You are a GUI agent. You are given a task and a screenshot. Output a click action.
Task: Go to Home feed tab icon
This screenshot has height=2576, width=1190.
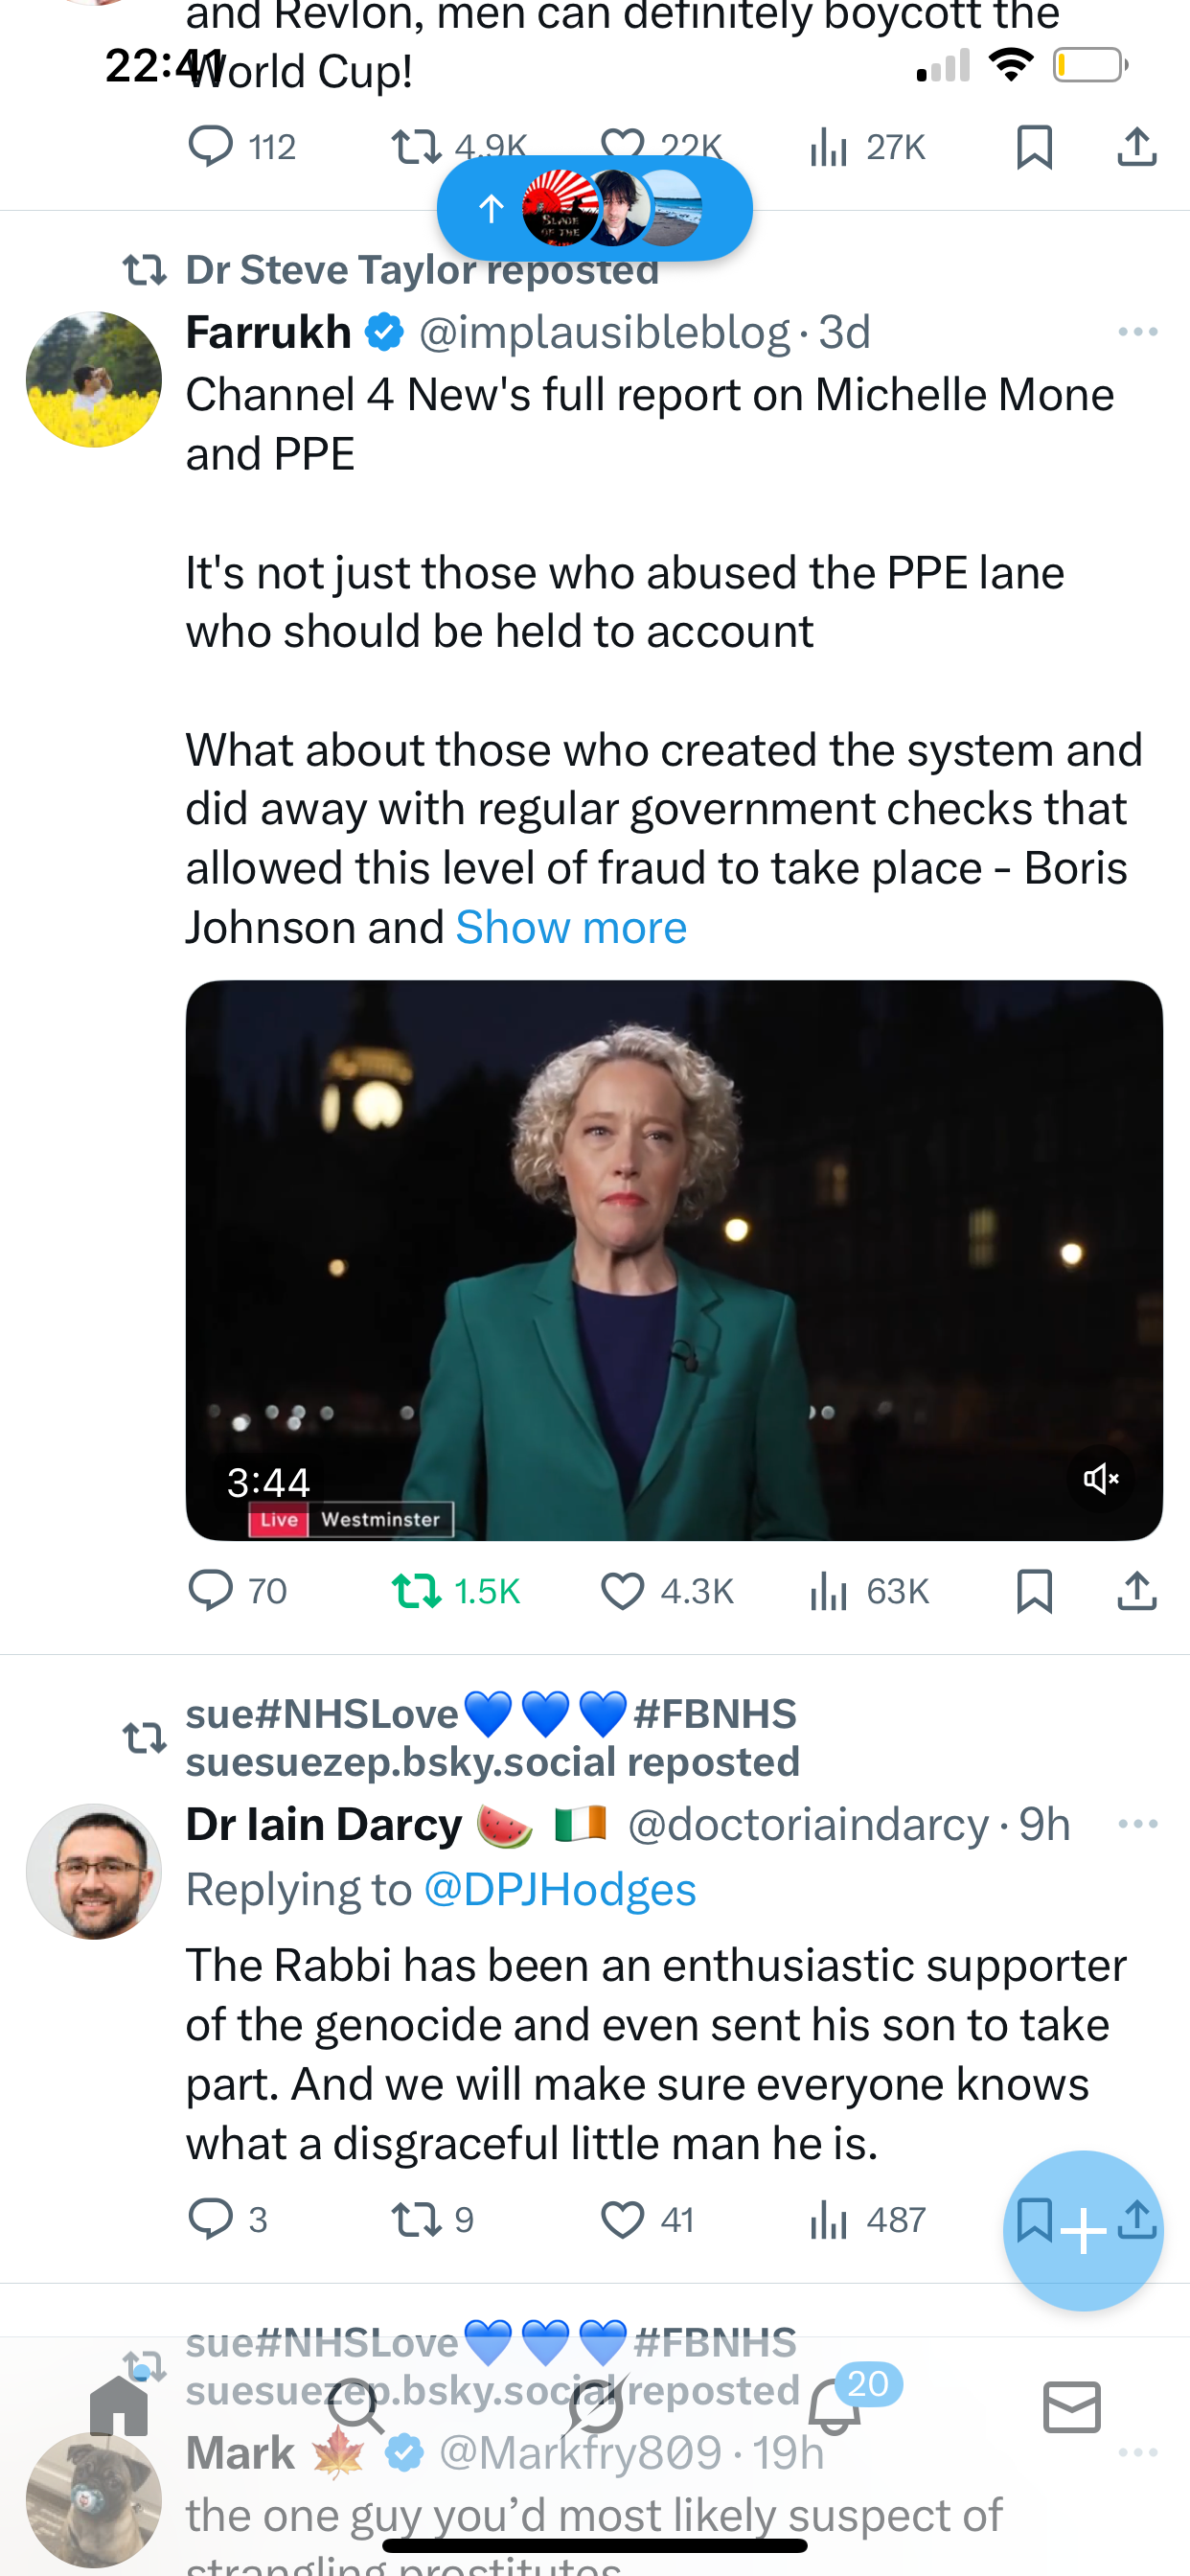[x=119, y=2408]
